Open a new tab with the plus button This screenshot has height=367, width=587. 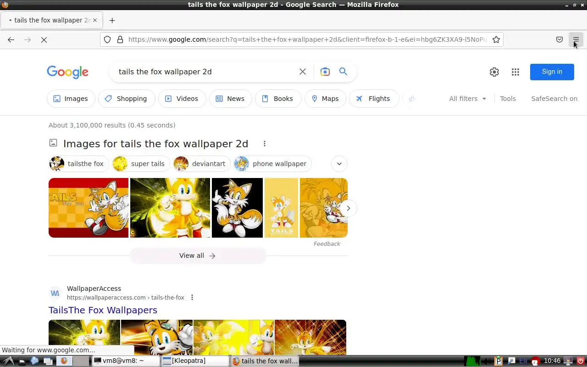112,20
